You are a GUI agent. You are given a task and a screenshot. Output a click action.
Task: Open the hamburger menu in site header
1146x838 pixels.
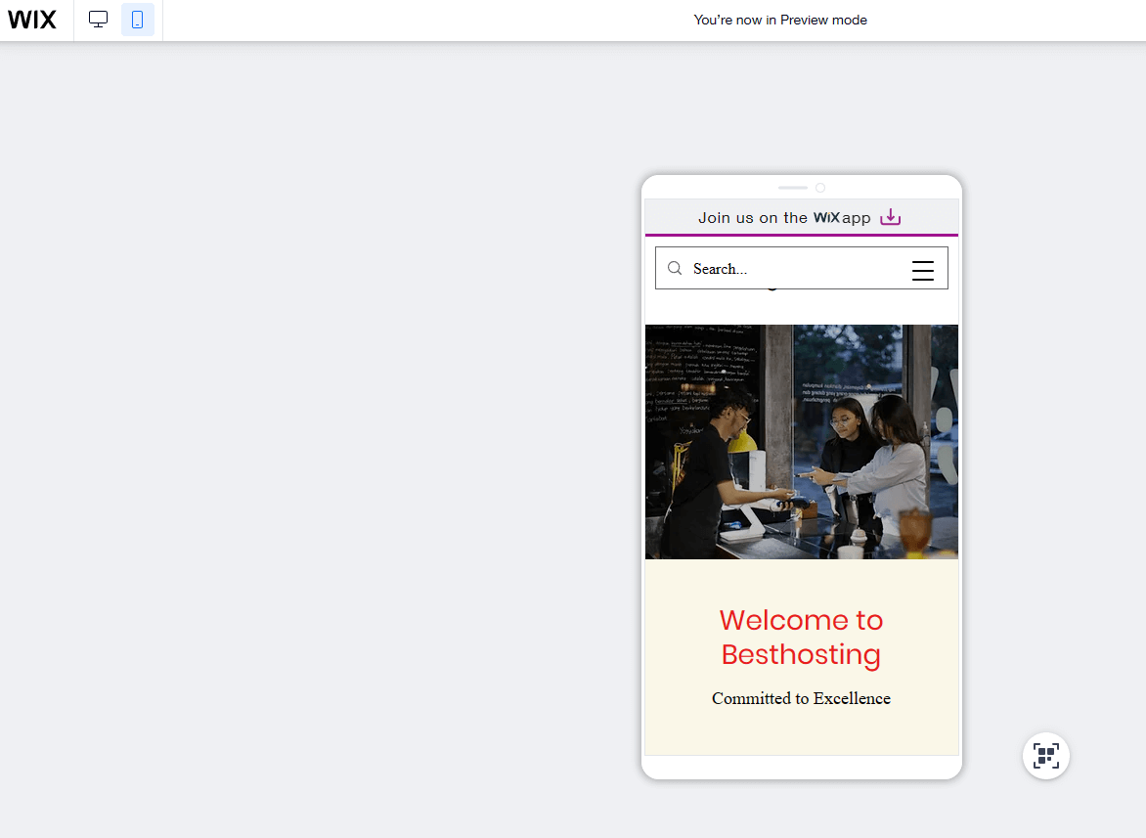point(922,270)
